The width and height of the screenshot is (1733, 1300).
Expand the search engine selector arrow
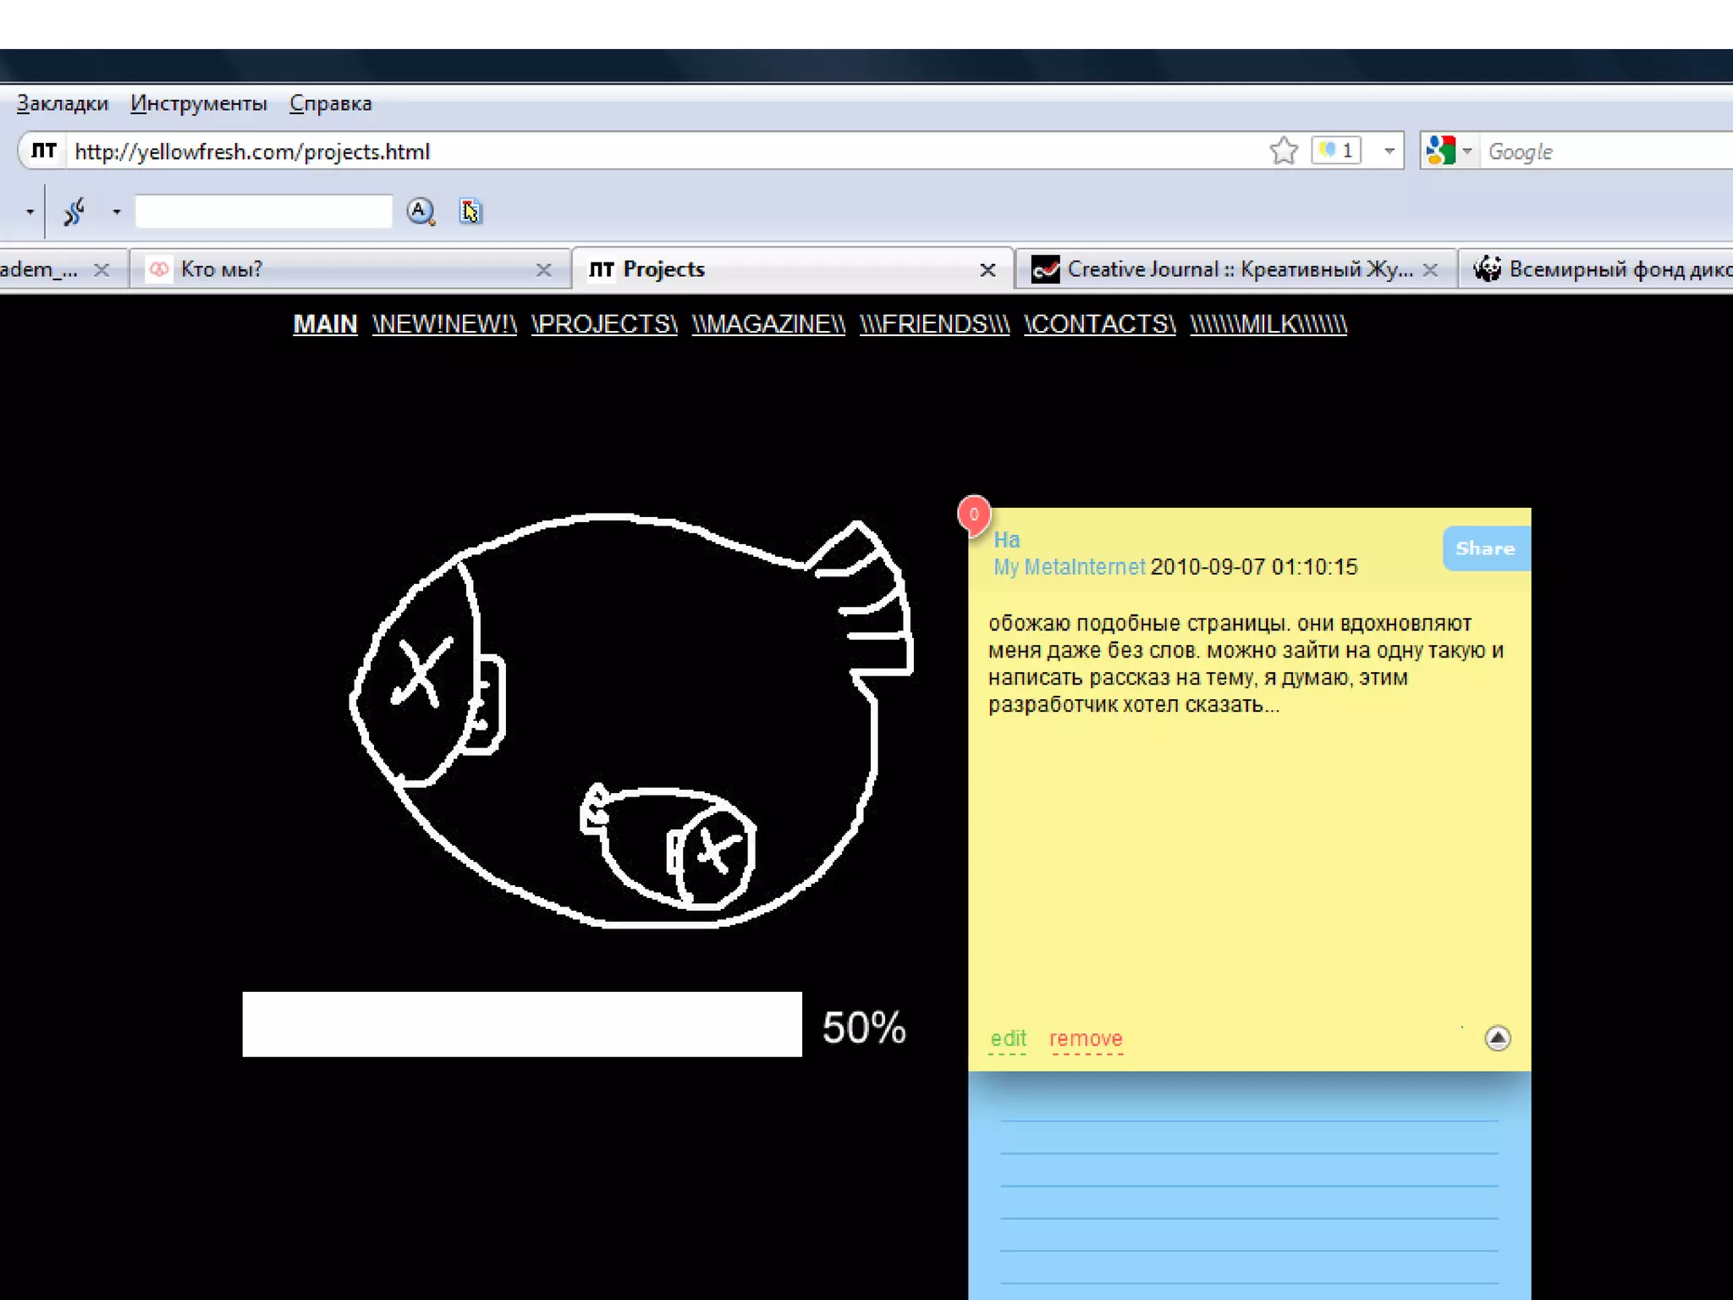1467,151
